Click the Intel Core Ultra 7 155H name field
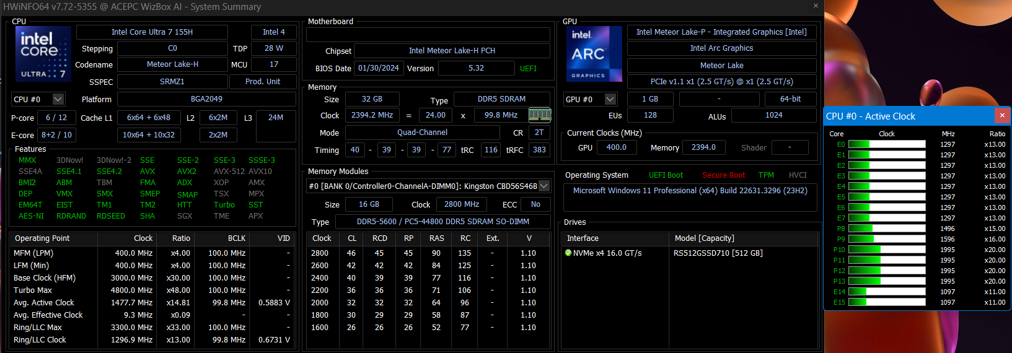1012x353 pixels. [x=152, y=32]
